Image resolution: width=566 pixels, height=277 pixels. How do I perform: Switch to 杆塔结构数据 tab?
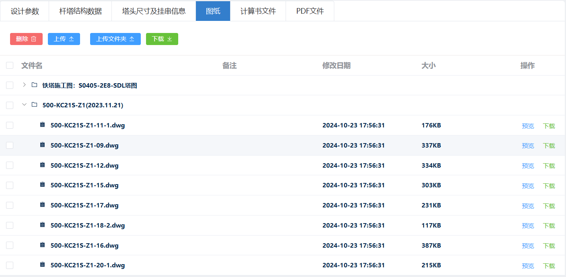(x=80, y=11)
